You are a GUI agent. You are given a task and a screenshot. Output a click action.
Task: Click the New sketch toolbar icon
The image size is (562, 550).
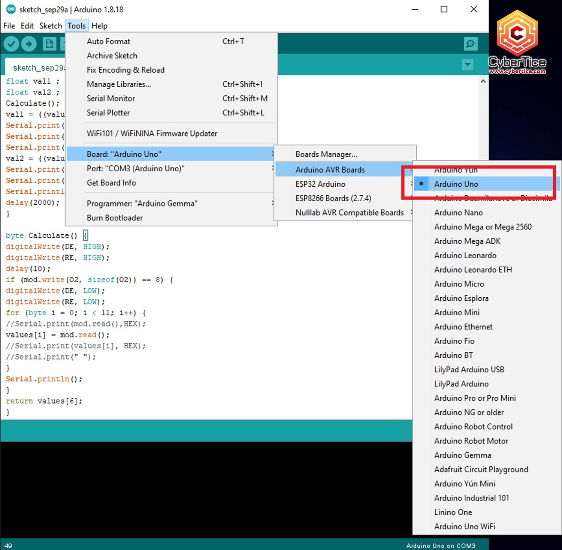click(x=49, y=43)
